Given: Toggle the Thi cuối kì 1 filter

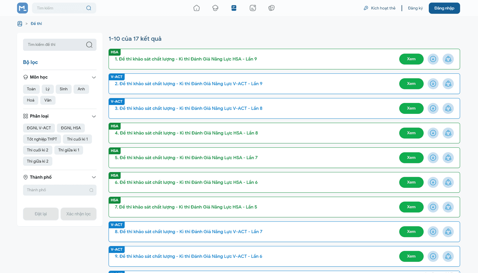Looking at the screenshot, I should [77, 139].
